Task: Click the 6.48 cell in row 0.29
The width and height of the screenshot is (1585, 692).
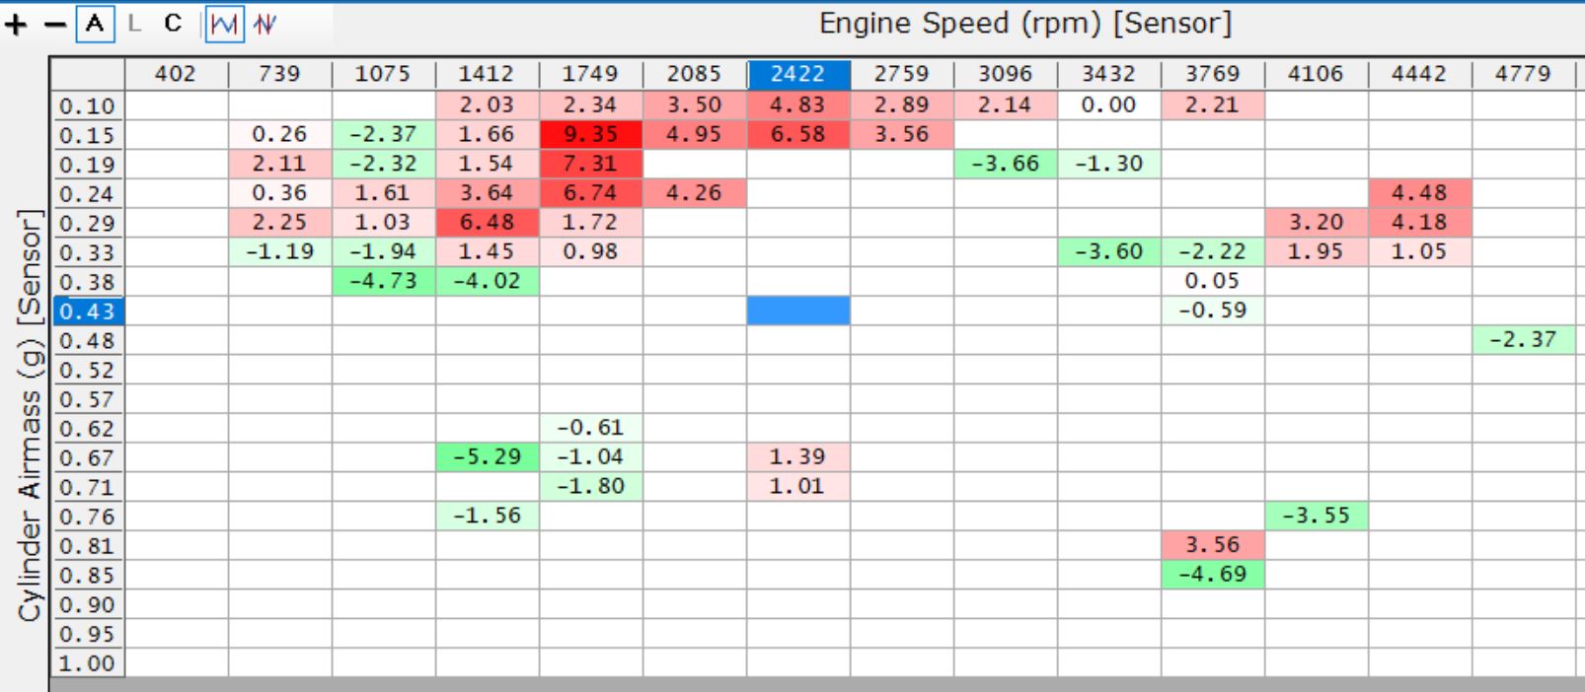Action: tap(488, 223)
